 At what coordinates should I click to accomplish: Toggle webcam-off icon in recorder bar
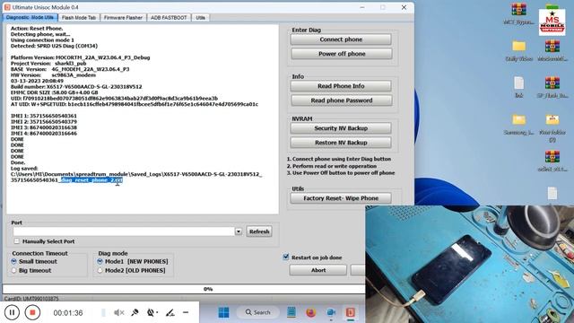[152, 312]
